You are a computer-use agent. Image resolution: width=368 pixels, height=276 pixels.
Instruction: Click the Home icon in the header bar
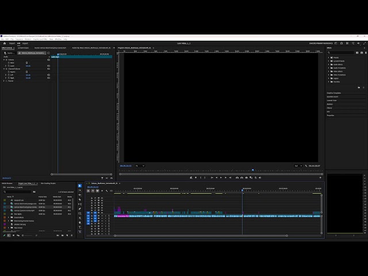[x=5, y=43]
